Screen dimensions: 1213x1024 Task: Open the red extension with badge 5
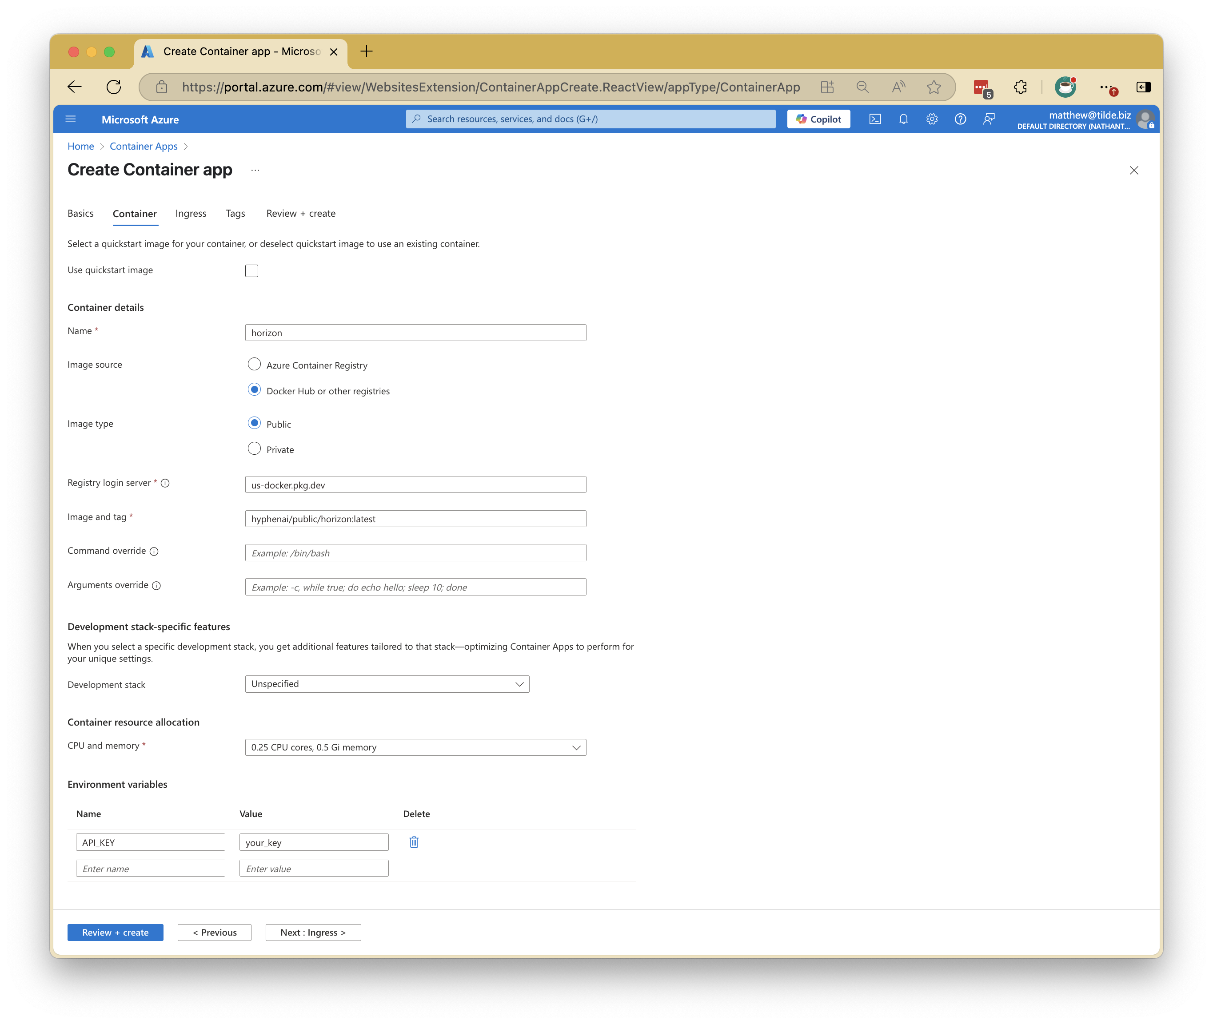point(982,88)
